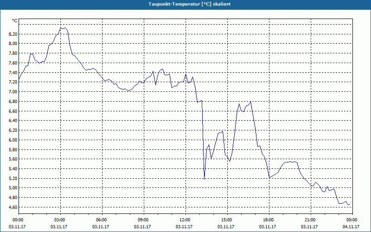Click the 03.11.17 date beneath 12:00
371x232 pixels.
[x=184, y=227]
